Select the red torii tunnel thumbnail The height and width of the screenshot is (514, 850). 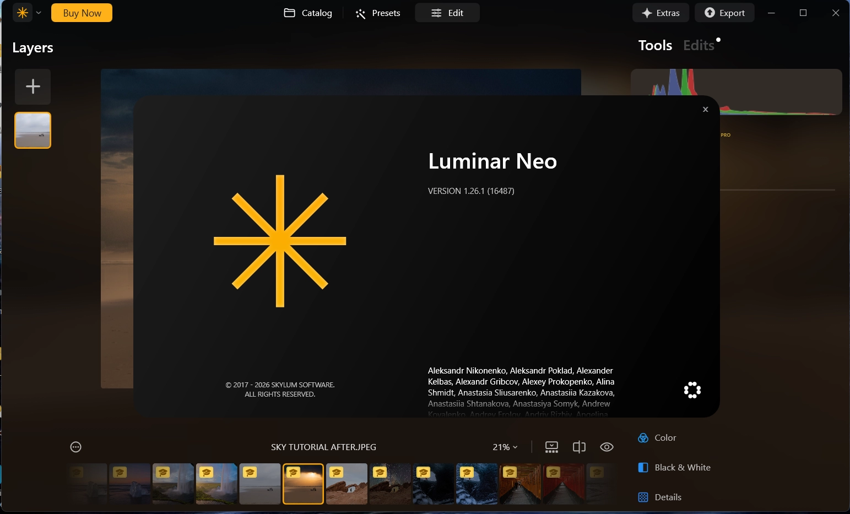(564, 484)
